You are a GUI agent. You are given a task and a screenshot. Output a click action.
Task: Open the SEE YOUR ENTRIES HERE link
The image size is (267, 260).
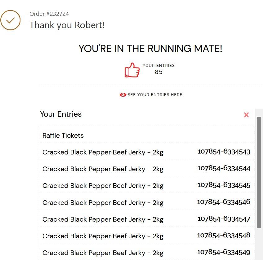click(x=155, y=95)
